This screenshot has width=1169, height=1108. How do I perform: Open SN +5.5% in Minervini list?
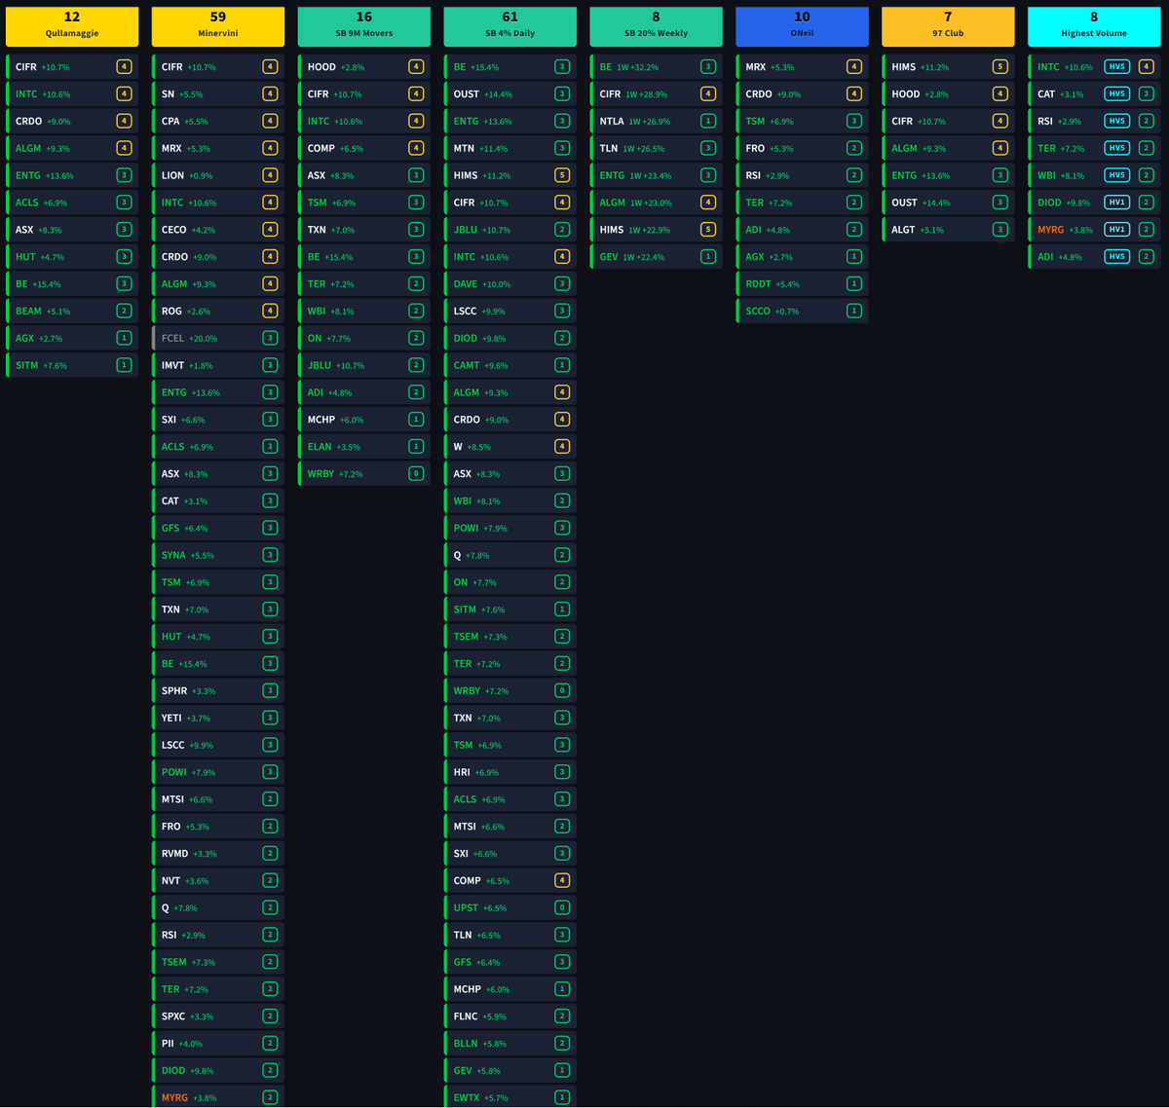click(218, 94)
